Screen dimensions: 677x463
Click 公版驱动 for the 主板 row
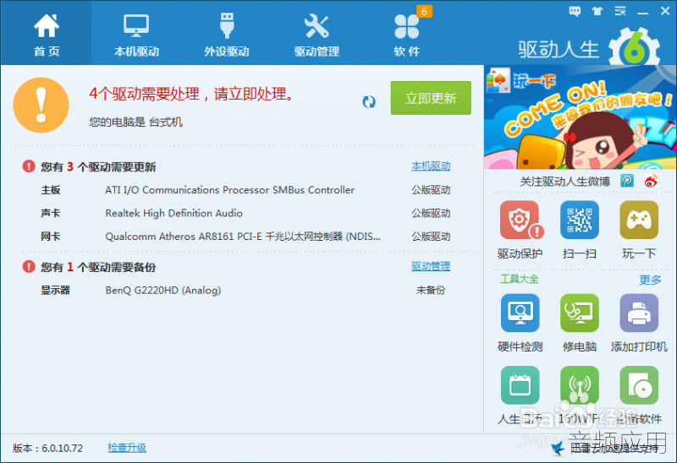(431, 190)
